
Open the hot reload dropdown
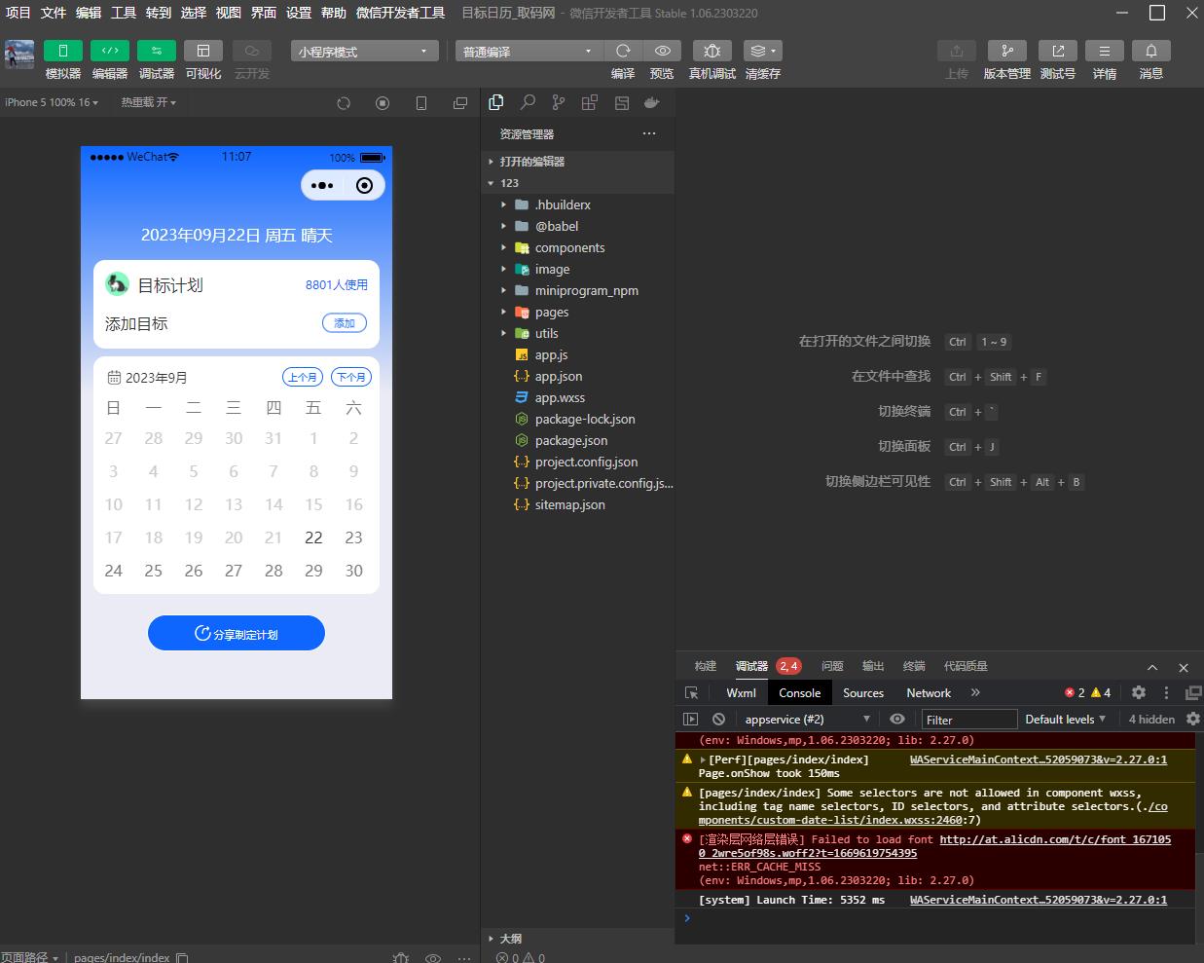149,102
